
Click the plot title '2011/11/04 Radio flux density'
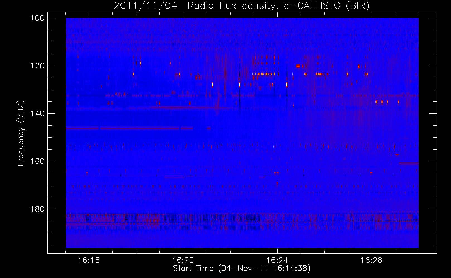click(x=241, y=6)
